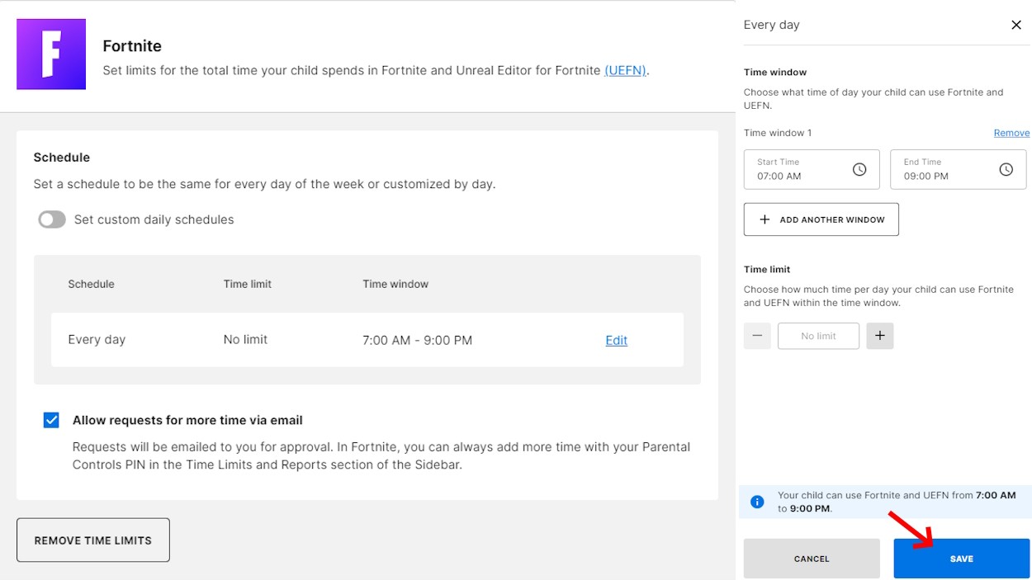Screen dimensions: 1032x580
Task: Open the Start Time clock picker icon
Action: [859, 169]
